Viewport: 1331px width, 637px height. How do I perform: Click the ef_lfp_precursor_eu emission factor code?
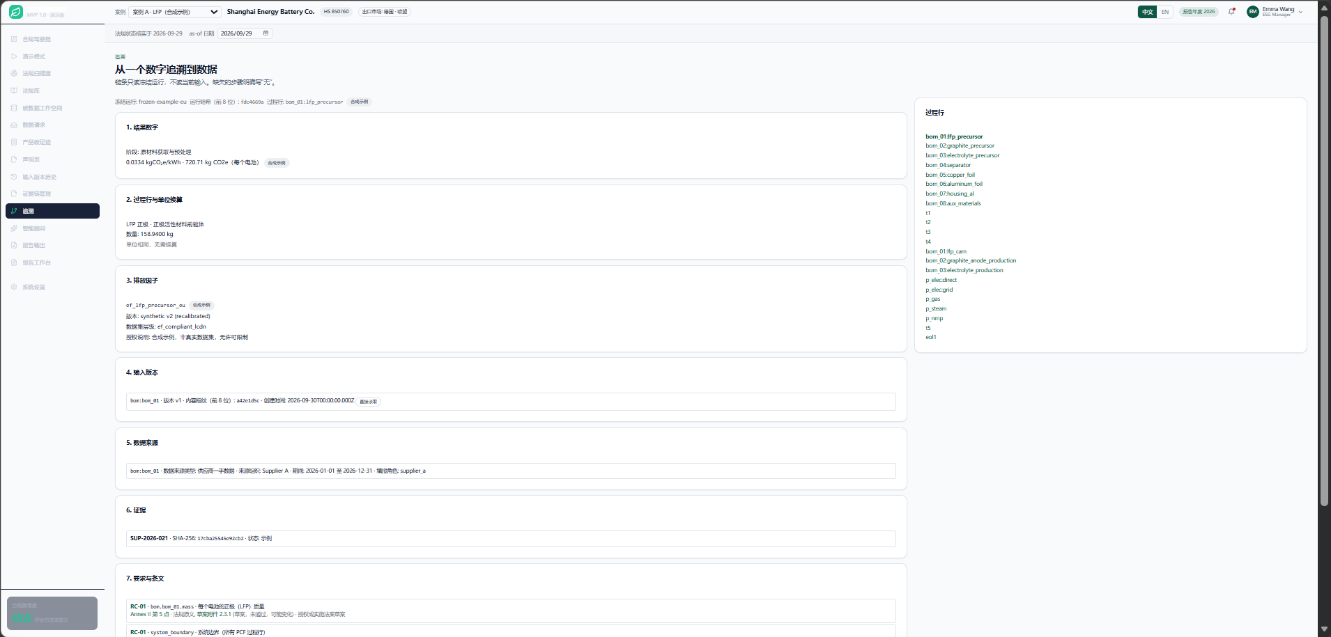(x=155, y=305)
